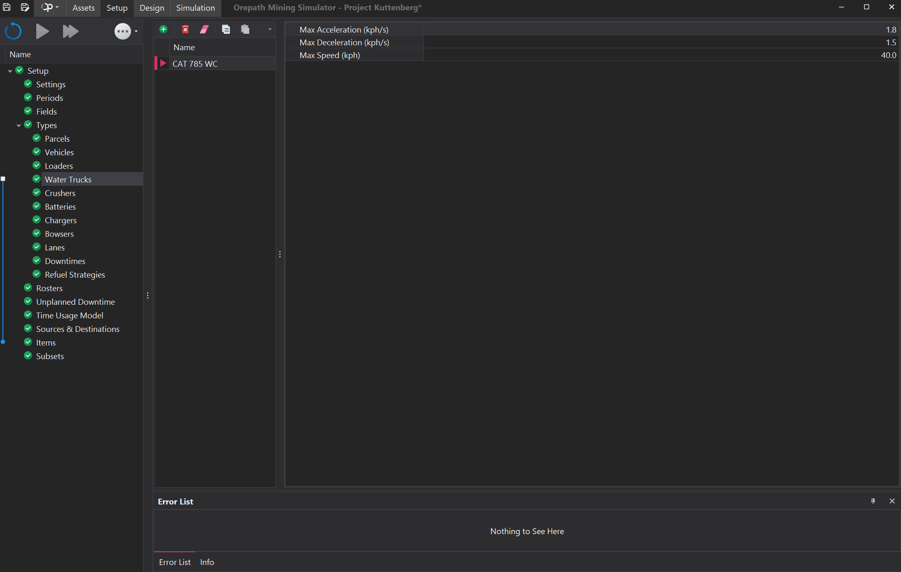This screenshot has height=572, width=901.
Task: Click the blue reset simulation icon
Action: pyautogui.click(x=13, y=31)
